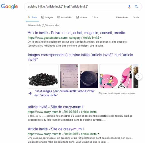Open the Vidéos tab
Viewport: 145px width, 143px height.
82,17
